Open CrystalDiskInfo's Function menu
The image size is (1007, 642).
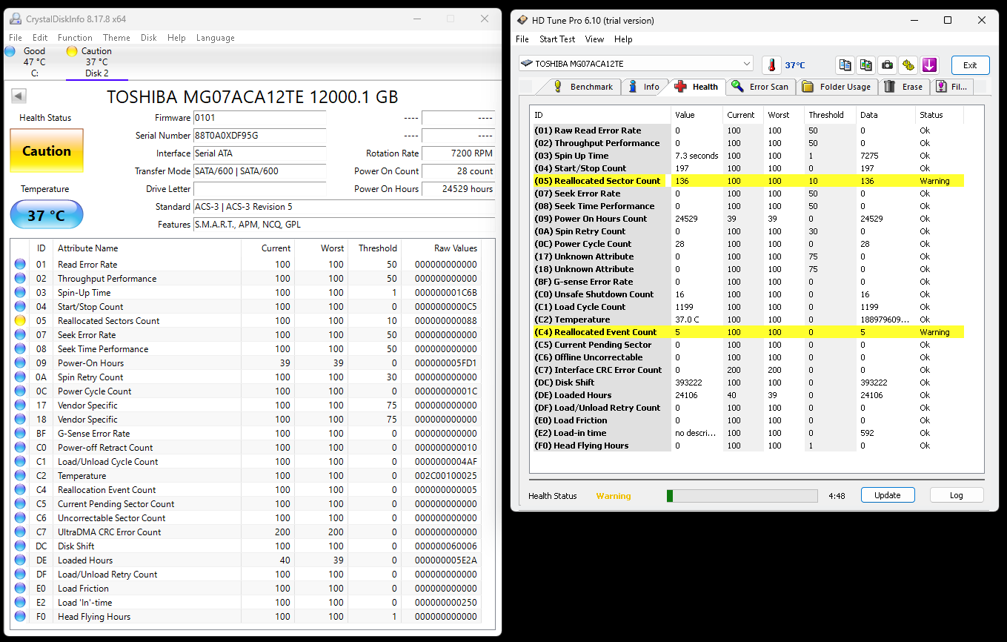pyautogui.click(x=75, y=38)
